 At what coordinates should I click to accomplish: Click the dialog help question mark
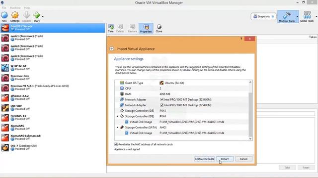coord(241,39)
